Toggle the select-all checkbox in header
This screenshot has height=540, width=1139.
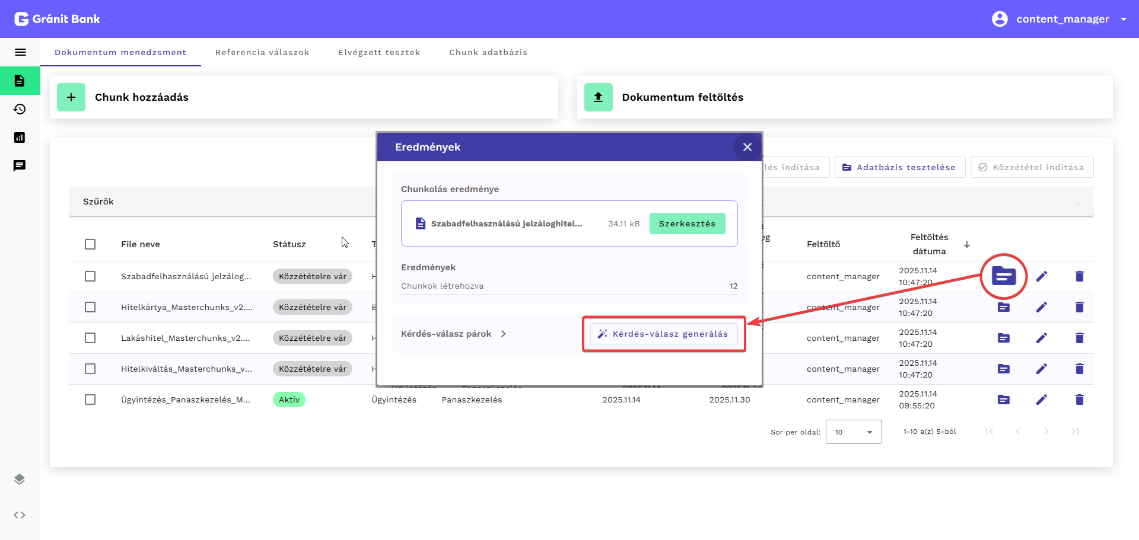point(90,244)
